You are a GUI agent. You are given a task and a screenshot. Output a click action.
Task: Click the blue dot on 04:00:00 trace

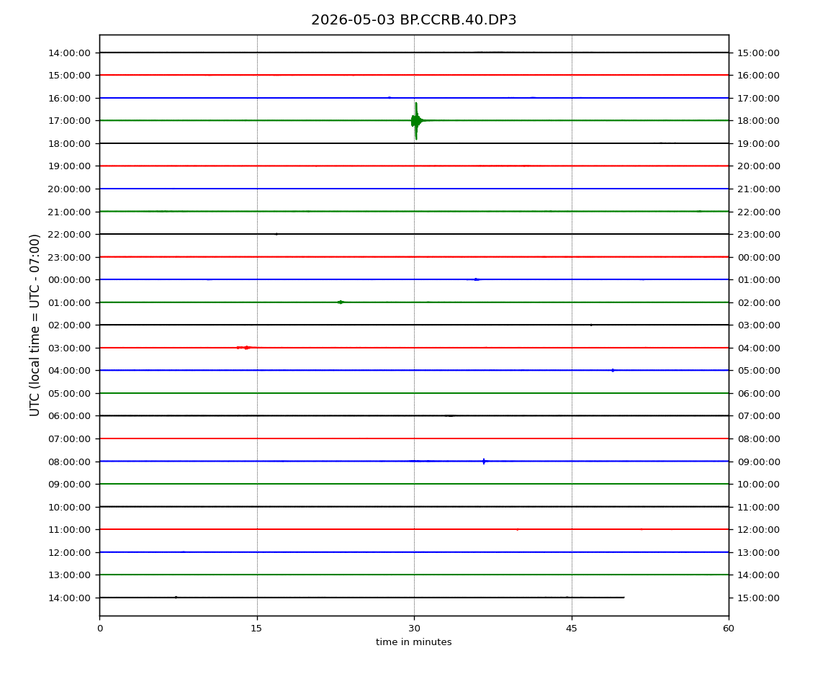point(613,370)
